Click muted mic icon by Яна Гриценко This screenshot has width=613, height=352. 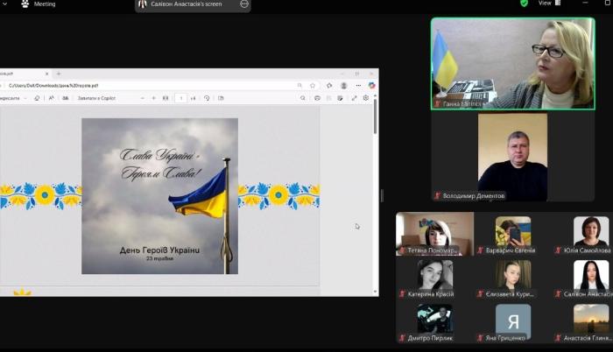click(x=481, y=338)
